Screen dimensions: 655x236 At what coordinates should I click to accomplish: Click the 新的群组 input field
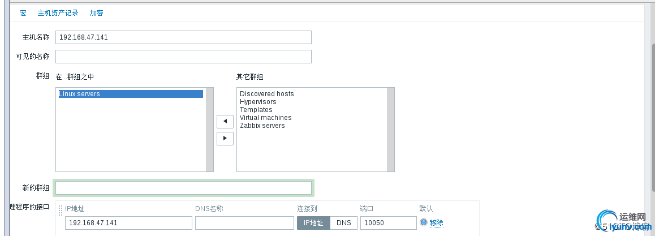183,188
